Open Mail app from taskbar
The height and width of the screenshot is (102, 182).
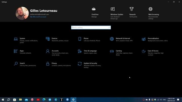click(x=26, y=99)
